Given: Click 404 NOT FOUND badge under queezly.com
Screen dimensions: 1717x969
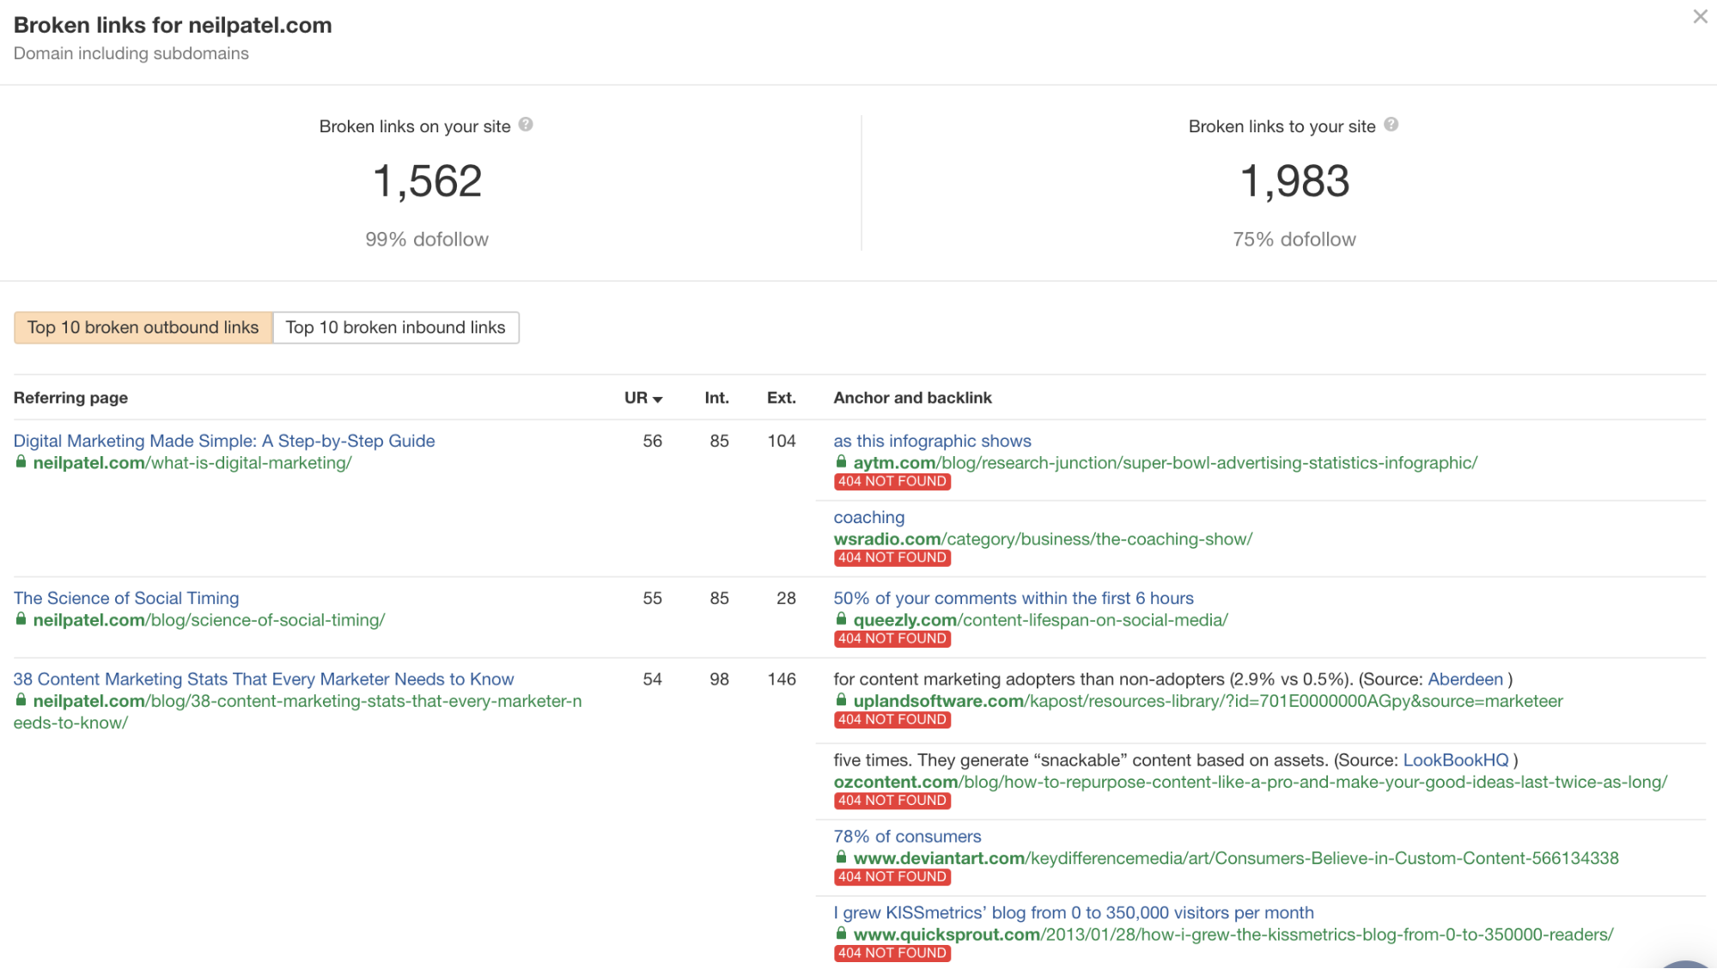Looking at the screenshot, I should click(892, 639).
